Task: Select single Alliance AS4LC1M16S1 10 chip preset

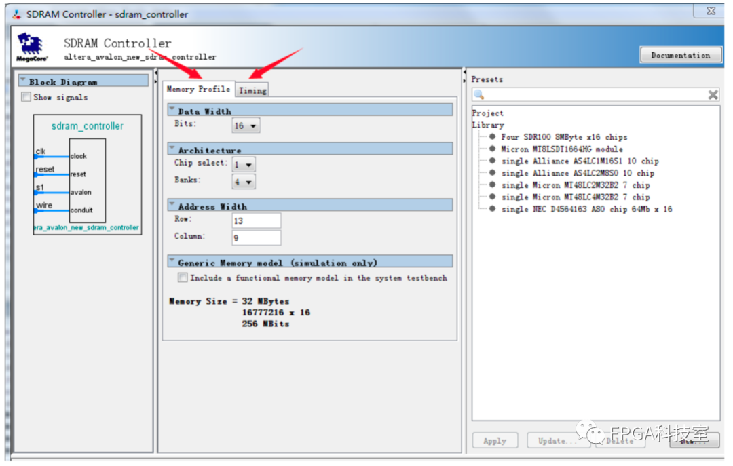Action: [x=580, y=161]
